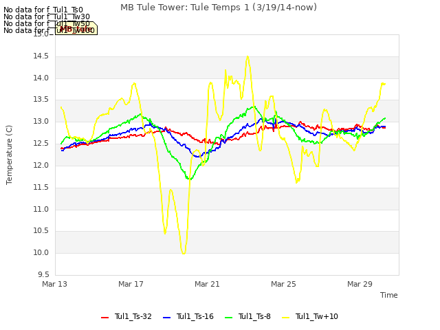Screen dimensions: 440x330
Task: Click the Mar 21 x-axis tick label
Action: point(207,284)
